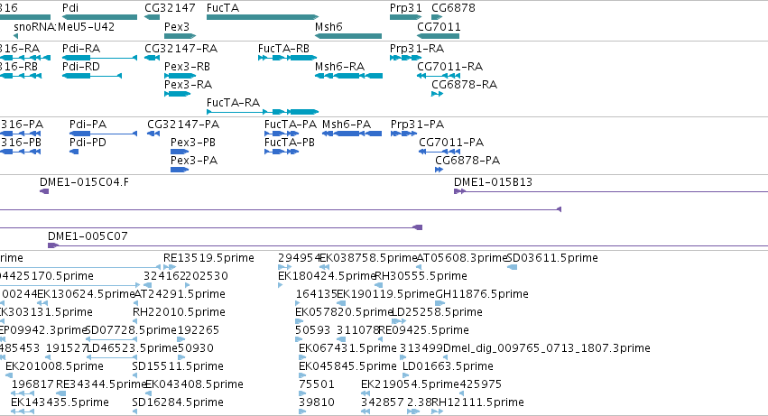Select the Pex3-PB protein feature

click(x=180, y=152)
